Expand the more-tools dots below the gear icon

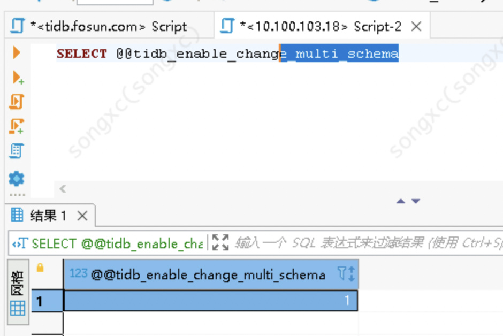(x=17, y=195)
